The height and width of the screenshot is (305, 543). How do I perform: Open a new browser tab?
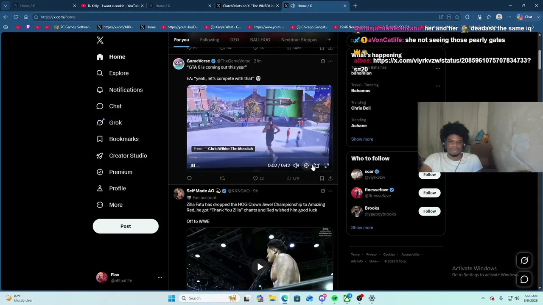point(355,6)
